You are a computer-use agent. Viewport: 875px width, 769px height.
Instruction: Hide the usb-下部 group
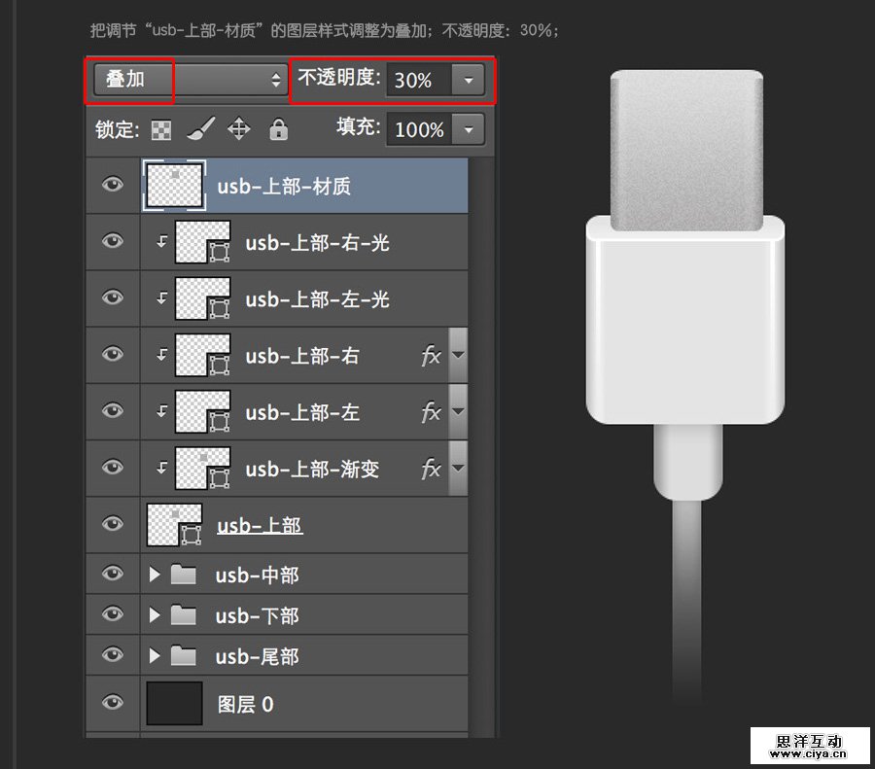pyautogui.click(x=112, y=614)
